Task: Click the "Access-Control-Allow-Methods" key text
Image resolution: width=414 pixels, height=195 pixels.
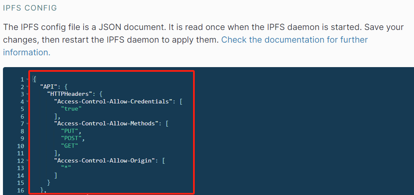Action: 106,124
